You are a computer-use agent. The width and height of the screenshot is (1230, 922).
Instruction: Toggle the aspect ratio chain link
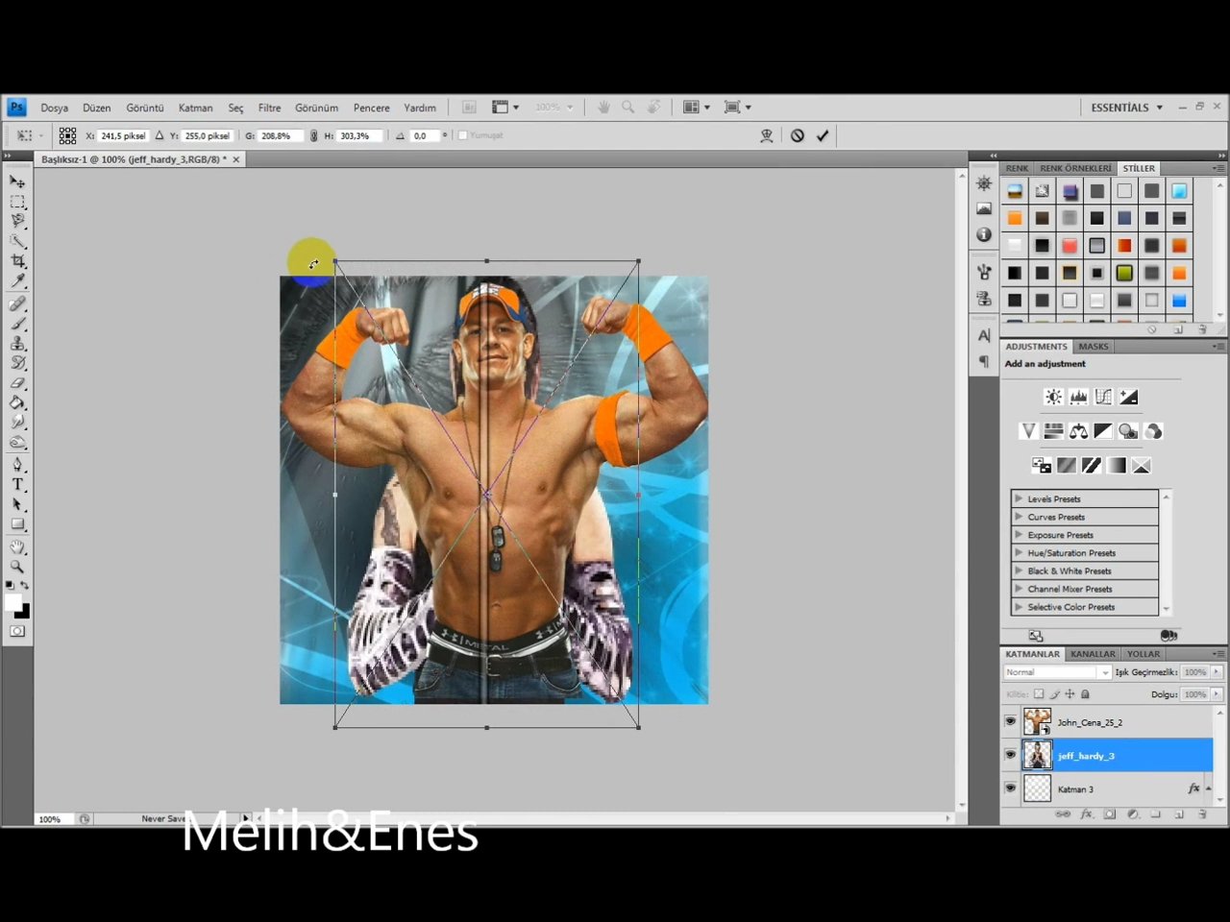click(x=313, y=135)
